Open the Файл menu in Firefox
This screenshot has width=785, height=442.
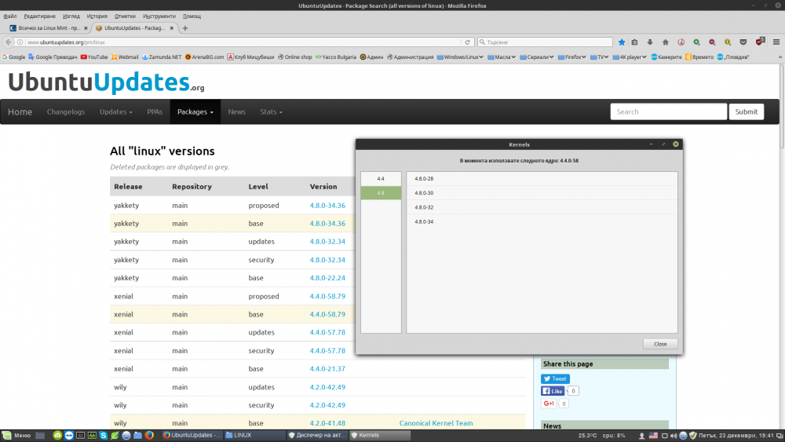click(10, 16)
